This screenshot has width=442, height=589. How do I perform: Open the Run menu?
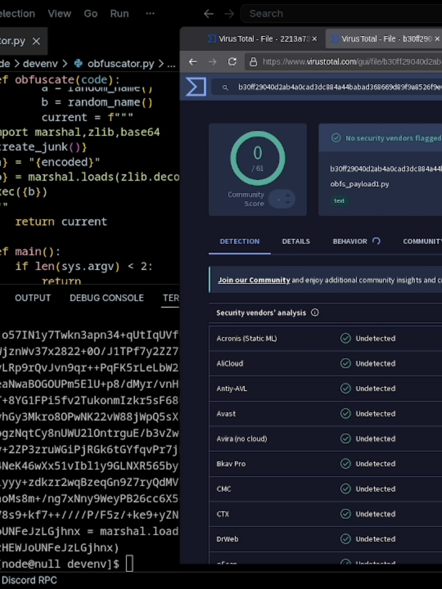tap(119, 14)
